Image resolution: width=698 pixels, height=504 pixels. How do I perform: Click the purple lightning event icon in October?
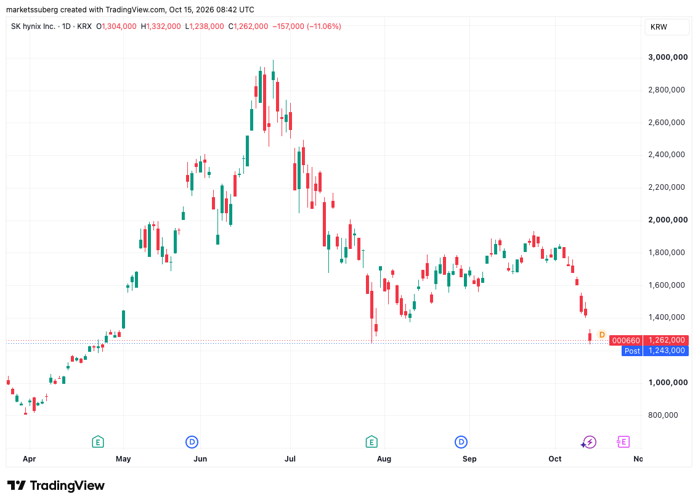[x=589, y=442]
